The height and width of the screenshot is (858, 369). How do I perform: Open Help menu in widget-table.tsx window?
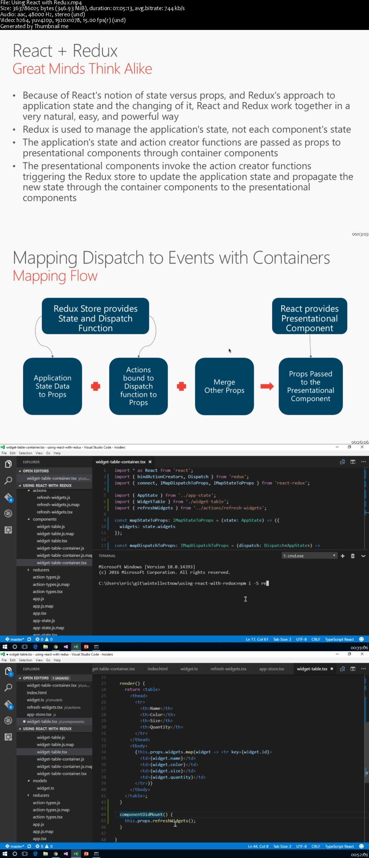[57, 660]
